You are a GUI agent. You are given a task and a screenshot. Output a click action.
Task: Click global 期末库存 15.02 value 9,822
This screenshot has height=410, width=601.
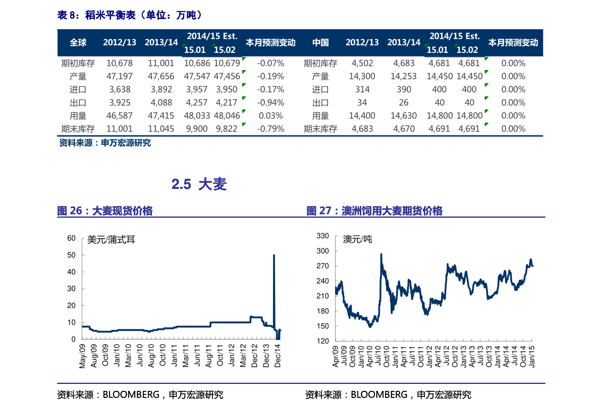click(x=226, y=128)
